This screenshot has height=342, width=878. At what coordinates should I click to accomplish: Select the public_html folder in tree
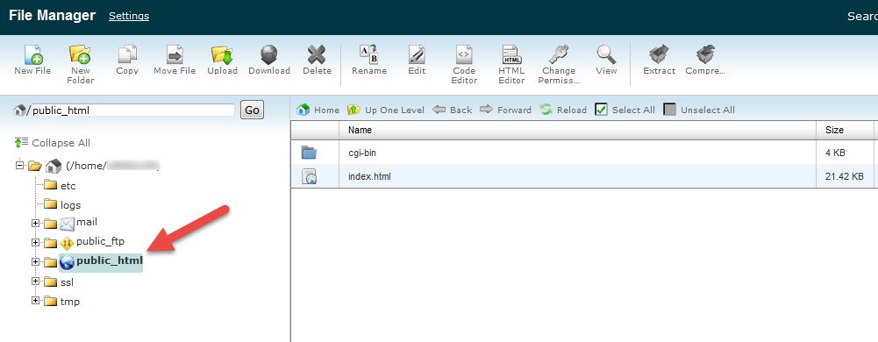pos(109,260)
